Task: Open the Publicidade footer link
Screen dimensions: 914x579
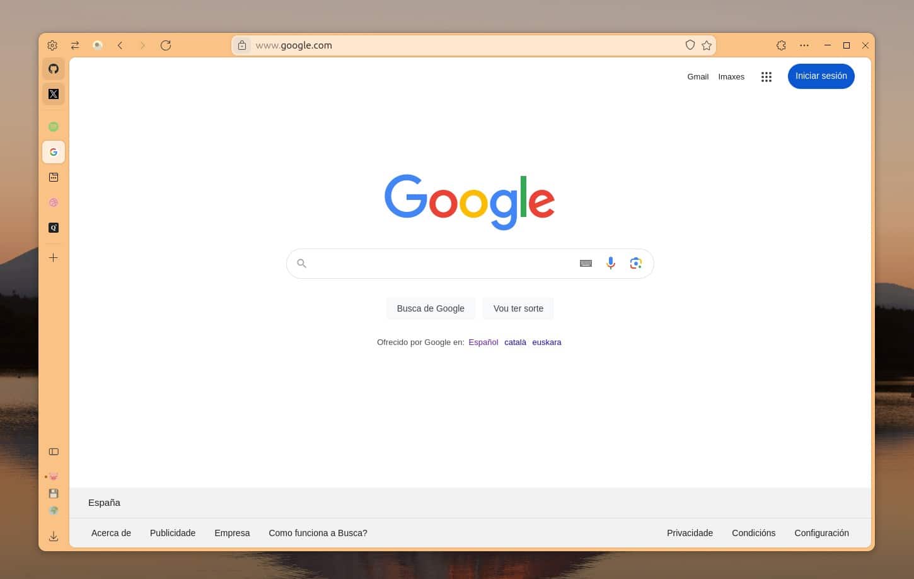Action: (173, 533)
